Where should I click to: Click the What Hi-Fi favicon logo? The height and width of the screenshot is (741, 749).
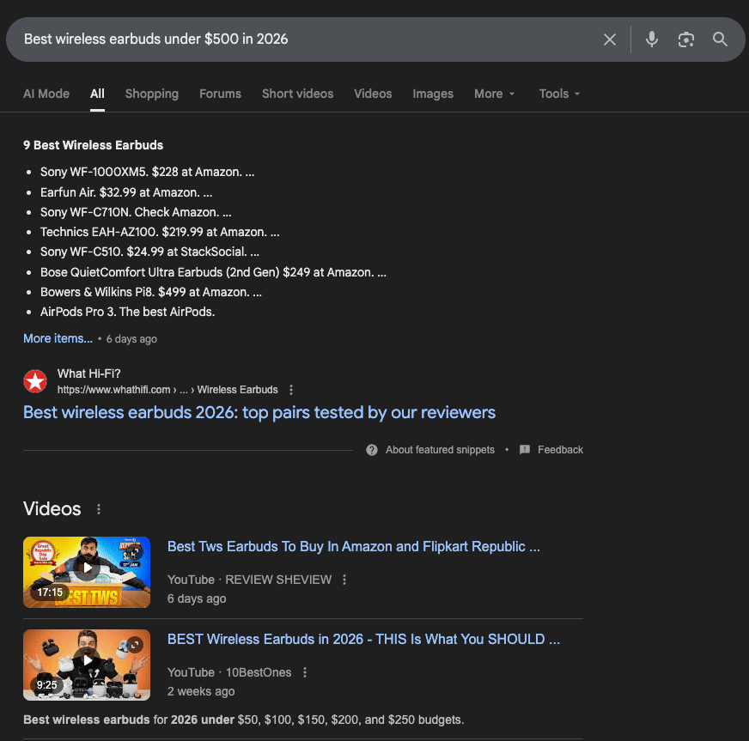point(34,380)
